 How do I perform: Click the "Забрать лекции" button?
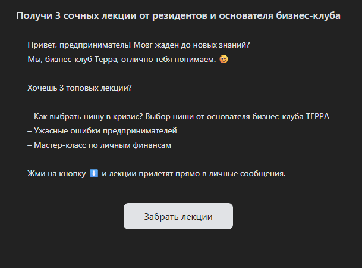[178, 216]
